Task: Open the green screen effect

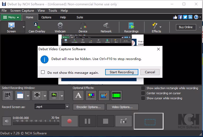Action: 117,96
